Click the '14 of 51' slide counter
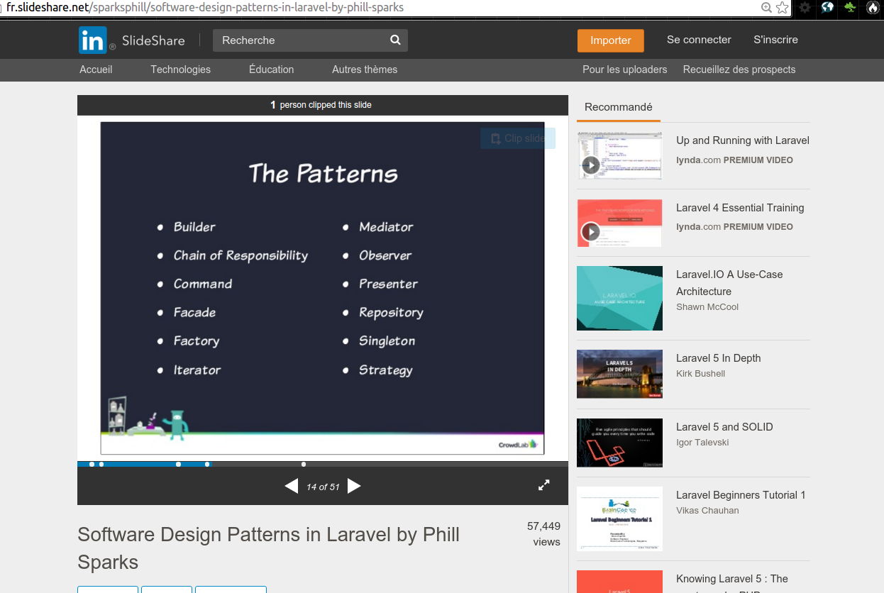Screen dimensions: 884x593 tap(323, 487)
